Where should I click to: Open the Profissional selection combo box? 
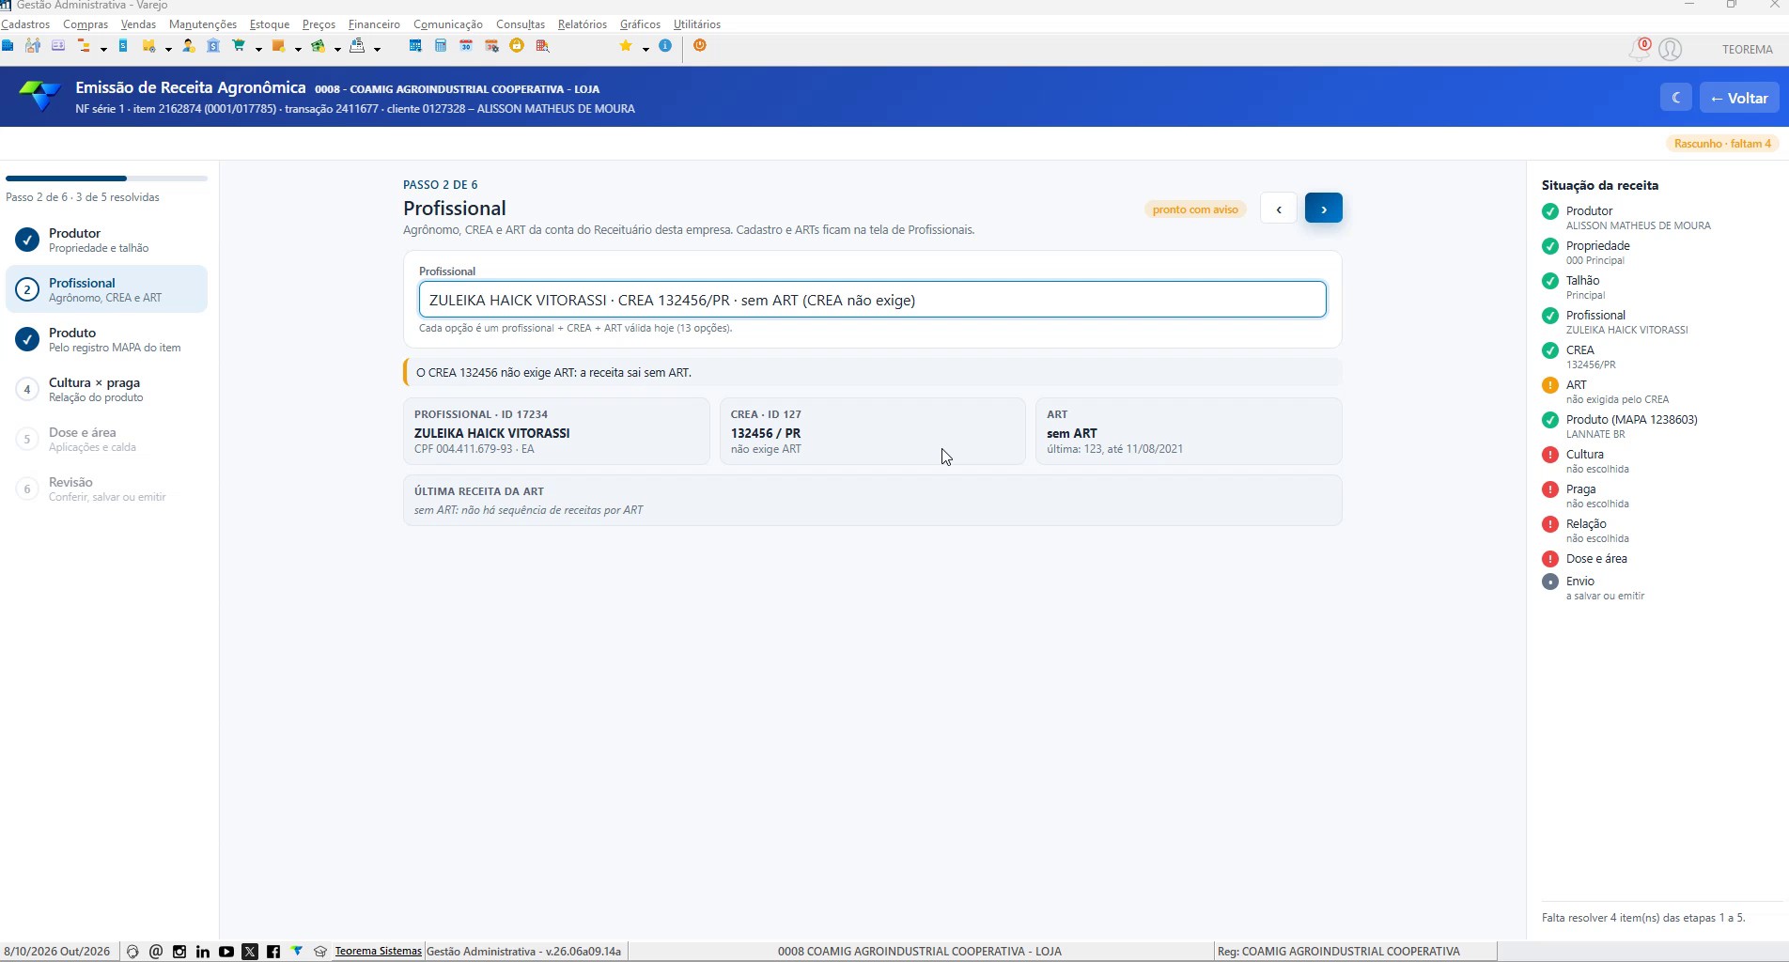click(872, 300)
